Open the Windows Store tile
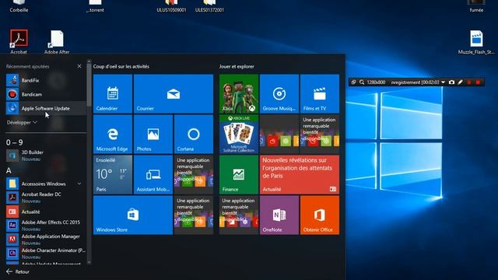This screenshot has width=498, height=280. pyautogui.click(x=133, y=215)
